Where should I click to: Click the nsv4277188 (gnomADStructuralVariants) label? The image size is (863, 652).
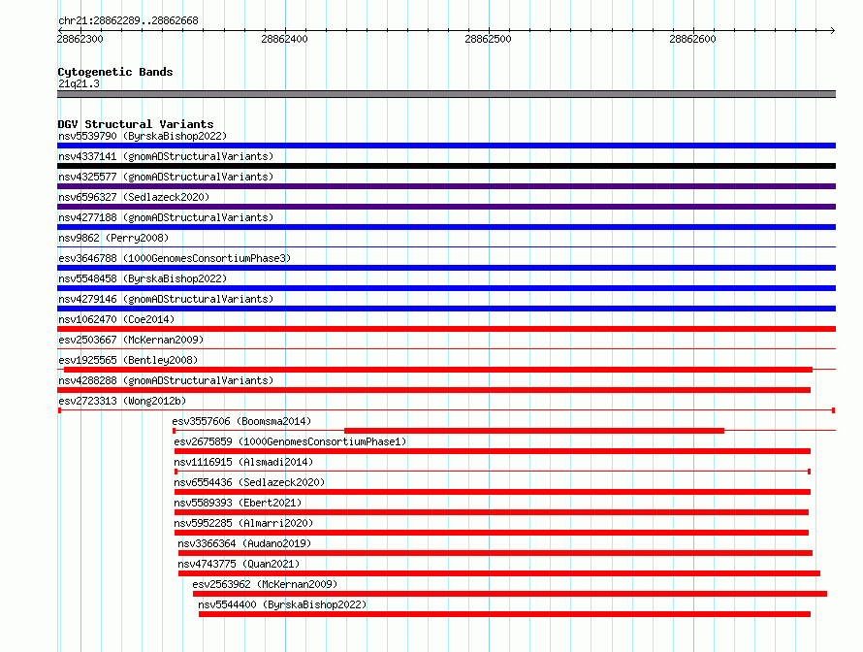(x=166, y=217)
